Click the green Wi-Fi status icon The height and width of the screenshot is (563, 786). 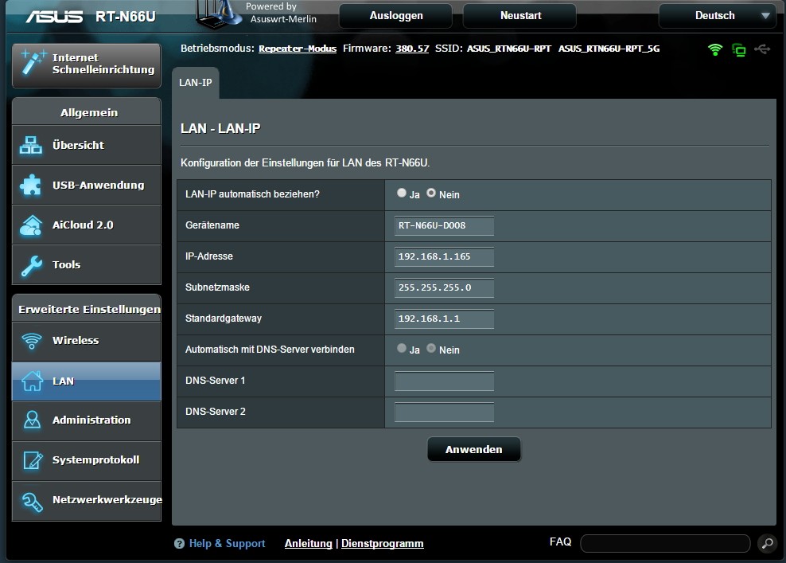[x=715, y=49]
